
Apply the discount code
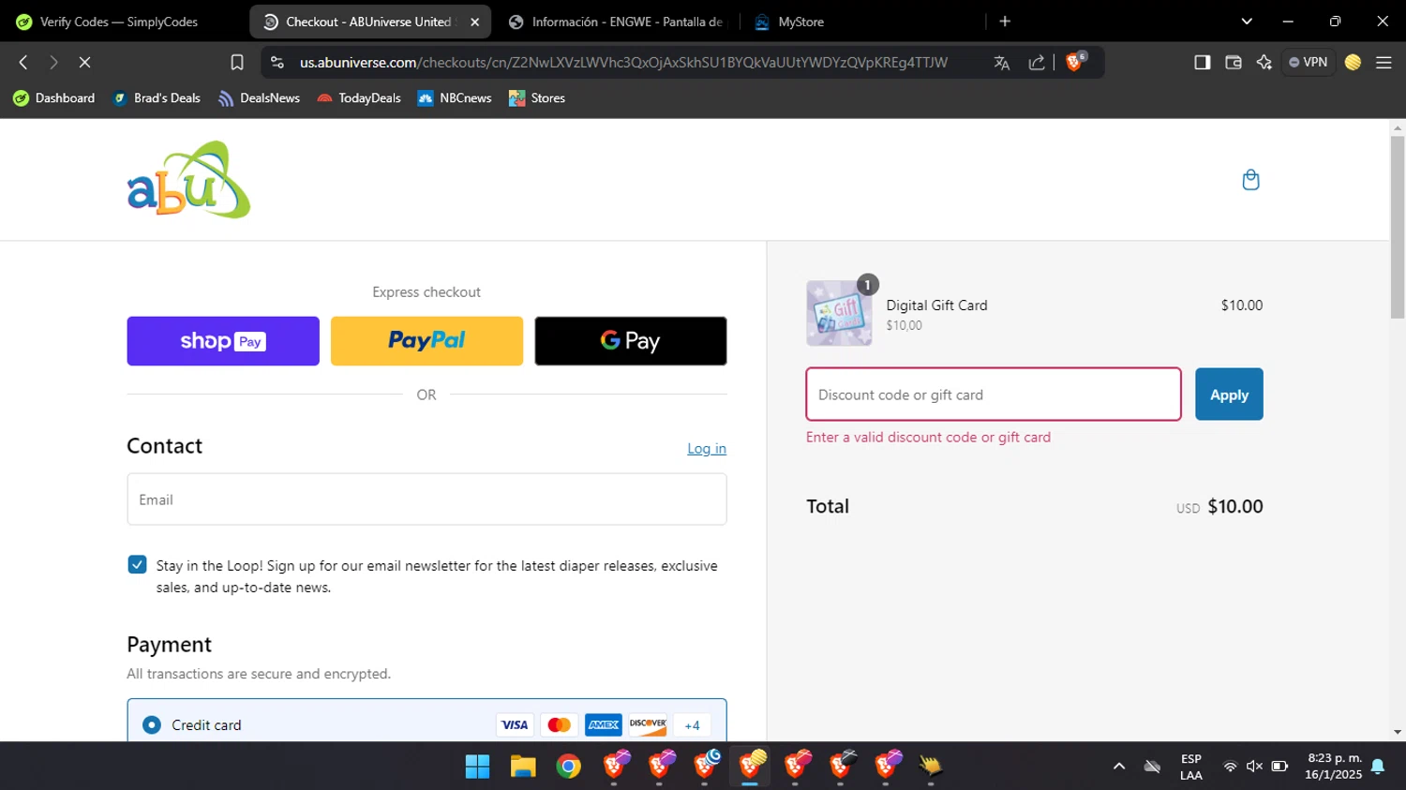1229,395
